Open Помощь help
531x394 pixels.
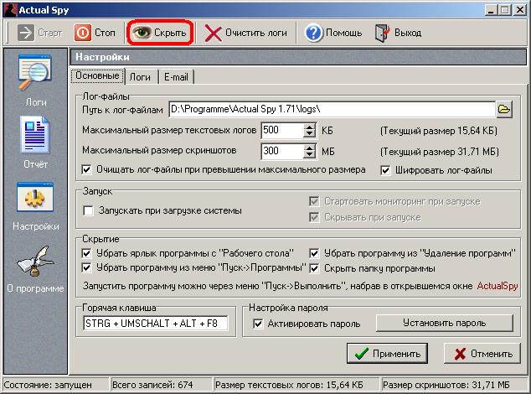pyautogui.click(x=333, y=33)
